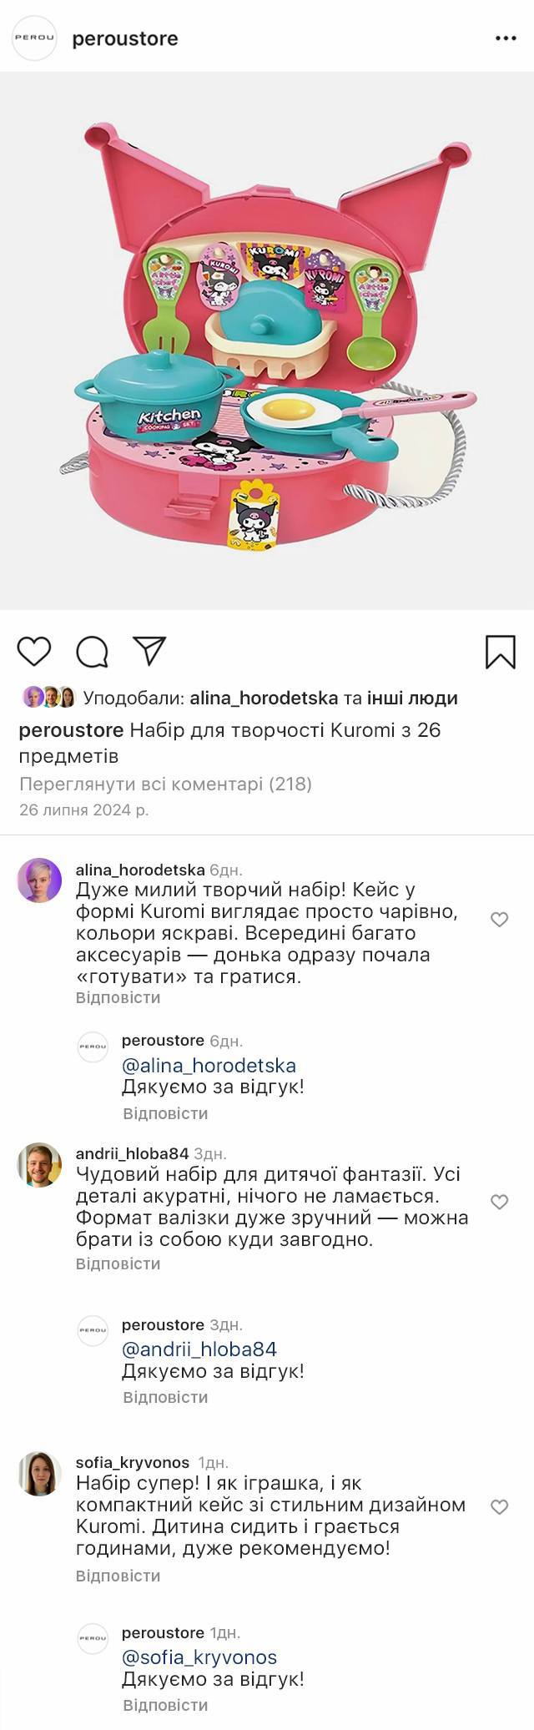Open peroustore username in header
The image size is (534, 1730).
pos(125,38)
